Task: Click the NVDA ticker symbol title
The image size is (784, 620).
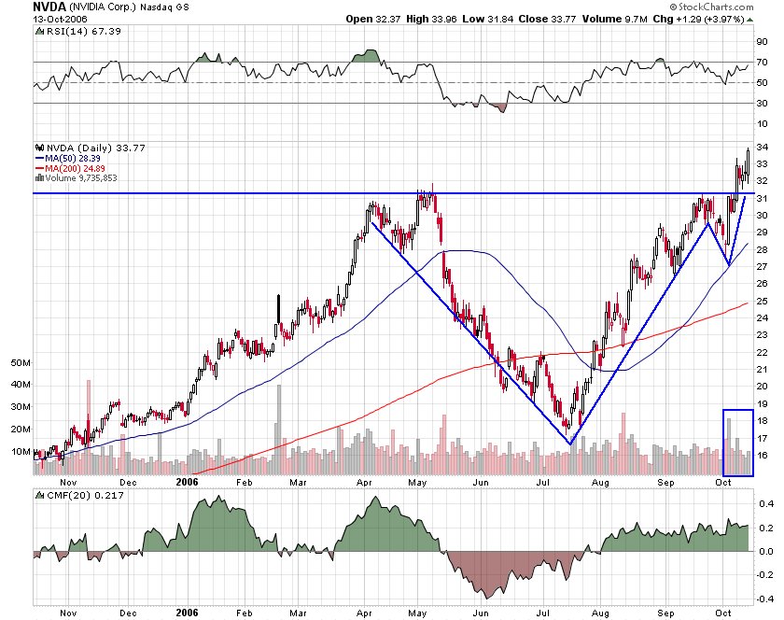Action: [x=49, y=7]
